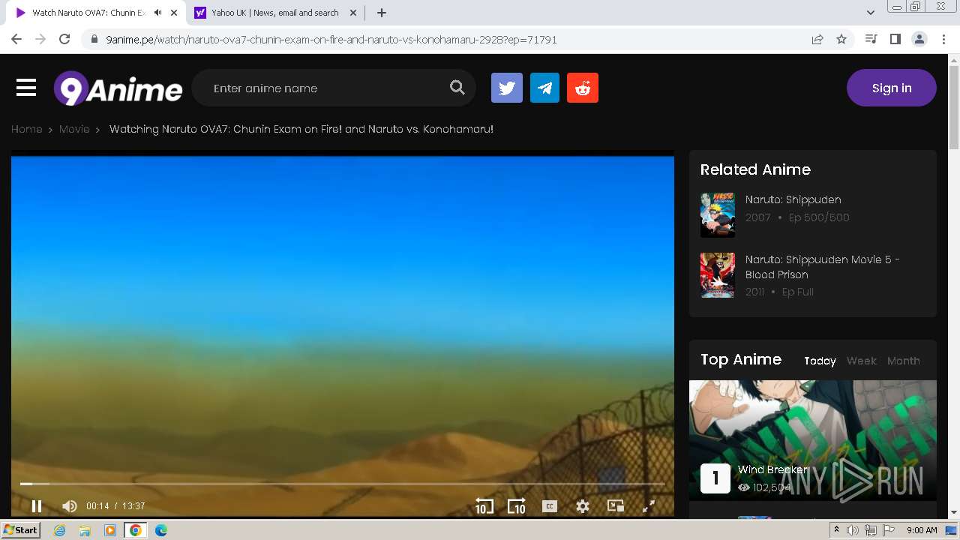Open the Windows Start menu
This screenshot has height=540, width=960.
20,530
